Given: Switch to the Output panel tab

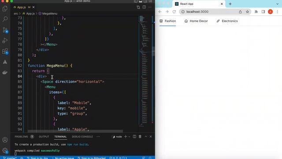Looking at the screenshot, I should point(44,136).
